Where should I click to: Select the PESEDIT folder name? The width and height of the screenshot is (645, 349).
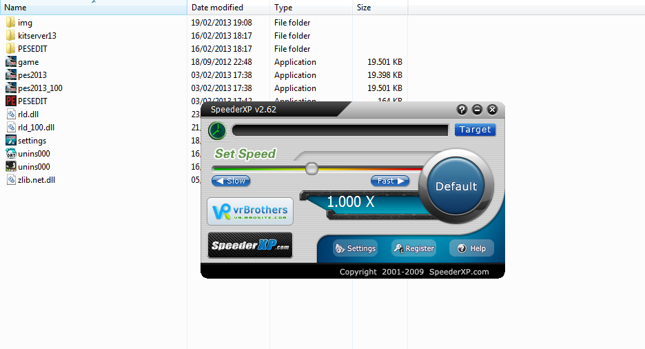[x=32, y=48]
